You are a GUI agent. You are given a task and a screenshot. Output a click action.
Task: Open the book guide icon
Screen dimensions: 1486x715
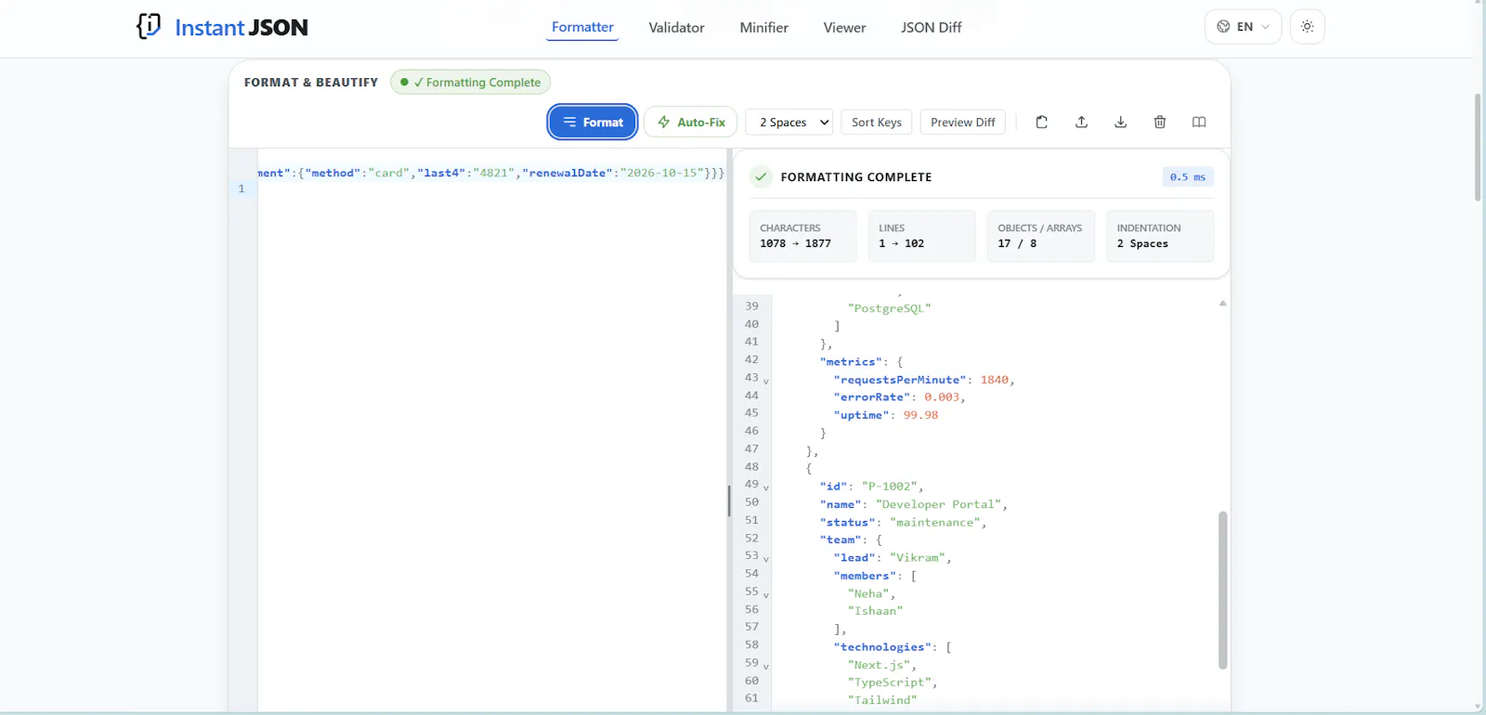point(1199,122)
